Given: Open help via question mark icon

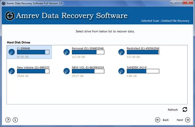Looking at the screenshot, I should (x=8, y=120).
